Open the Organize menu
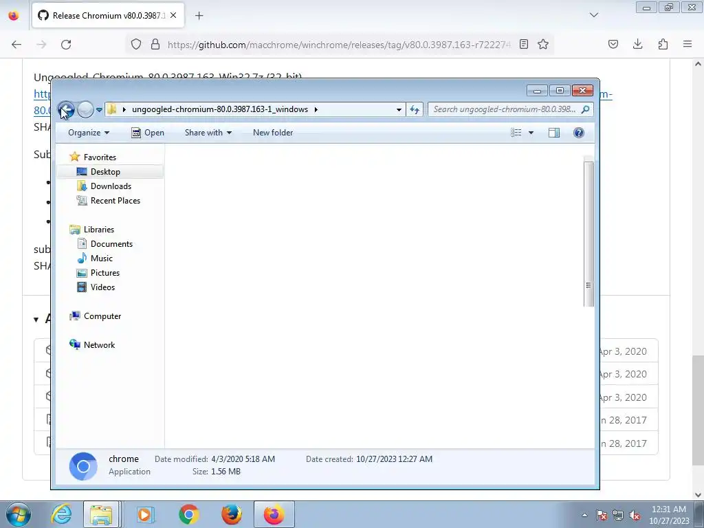Screen dimensions: 704x528 click(89, 133)
